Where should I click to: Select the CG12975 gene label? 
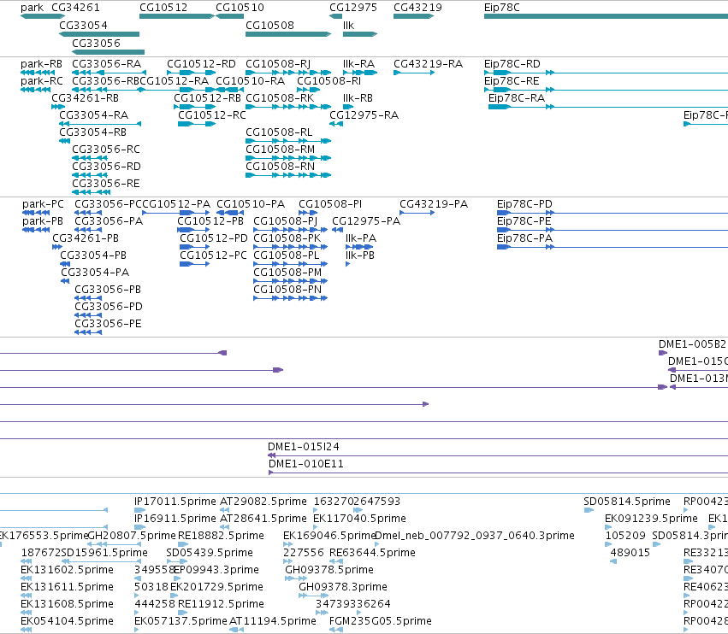(x=353, y=8)
